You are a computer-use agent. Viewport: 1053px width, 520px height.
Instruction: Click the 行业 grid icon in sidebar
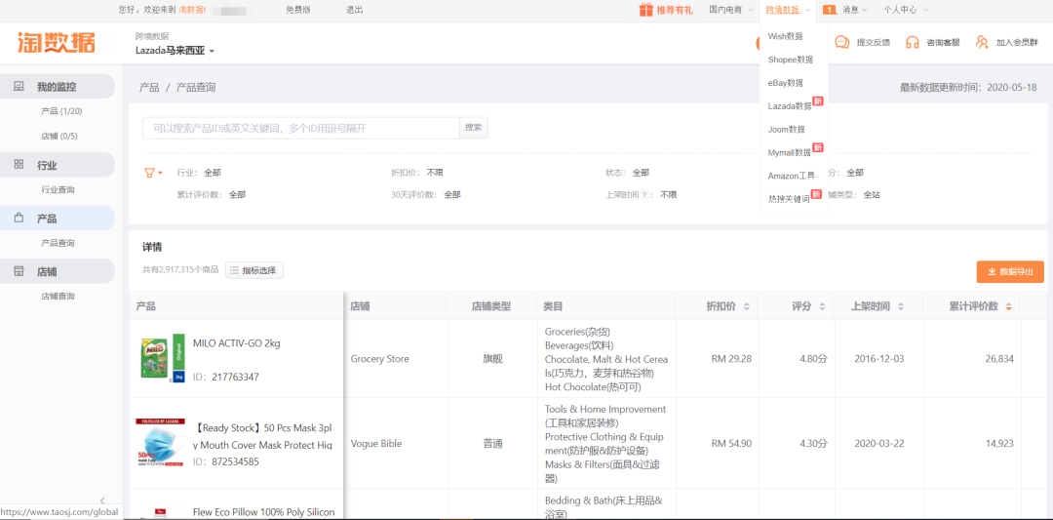19,165
